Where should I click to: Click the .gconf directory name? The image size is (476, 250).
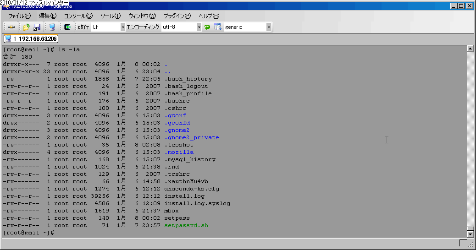click(x=175, y=115)
